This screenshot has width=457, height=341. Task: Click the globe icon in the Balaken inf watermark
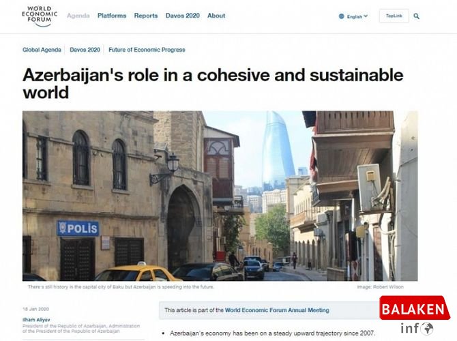click(x=427, y=329)
